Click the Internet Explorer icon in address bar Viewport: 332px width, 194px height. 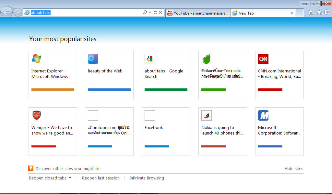coord(27,13)
